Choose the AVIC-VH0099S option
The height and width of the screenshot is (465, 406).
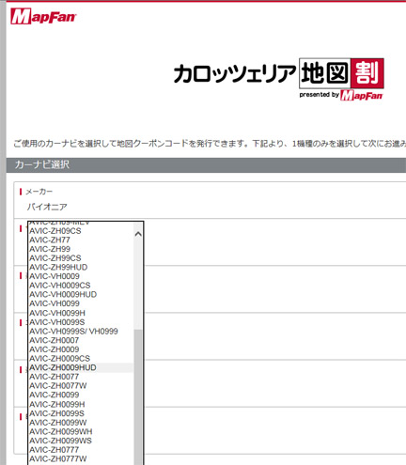point(81,322)
